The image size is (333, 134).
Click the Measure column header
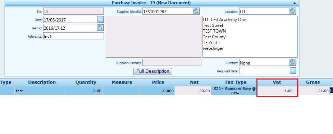pos(122,82)
